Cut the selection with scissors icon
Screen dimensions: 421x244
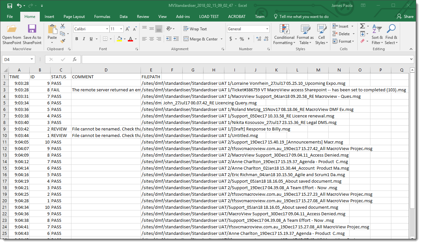point(63,26)
